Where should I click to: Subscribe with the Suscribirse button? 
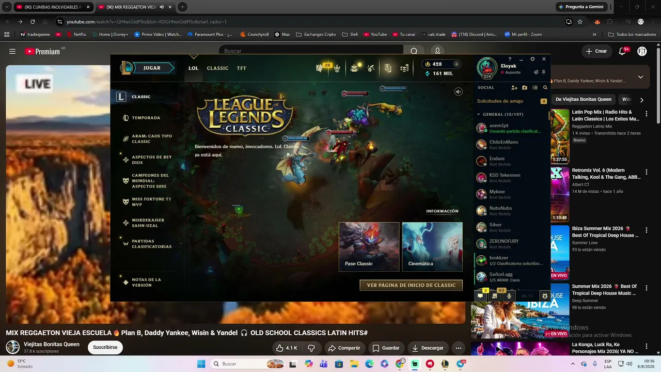105,347
